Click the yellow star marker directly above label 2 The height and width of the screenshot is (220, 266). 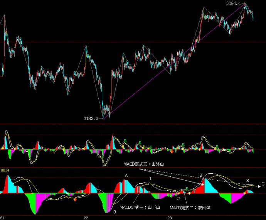[178, 193]
